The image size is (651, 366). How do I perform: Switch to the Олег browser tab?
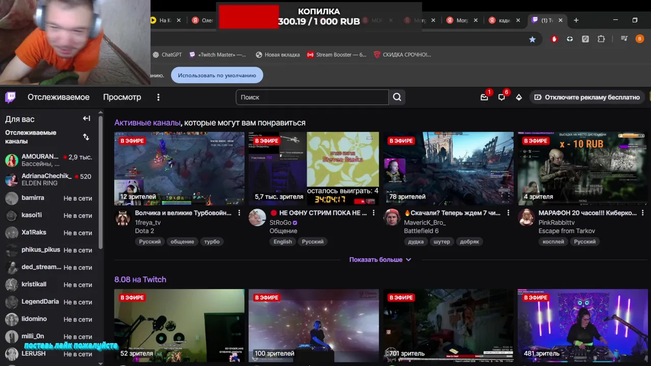pos(203,20)
